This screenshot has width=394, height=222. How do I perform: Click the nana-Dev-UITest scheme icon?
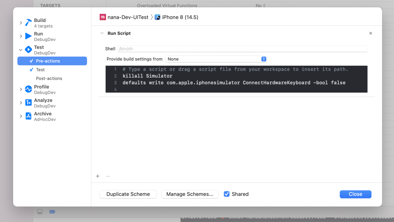point(103,17)
